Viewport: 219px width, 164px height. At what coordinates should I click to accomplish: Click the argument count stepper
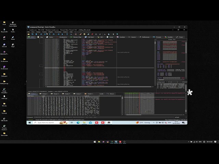coord(174,82)
